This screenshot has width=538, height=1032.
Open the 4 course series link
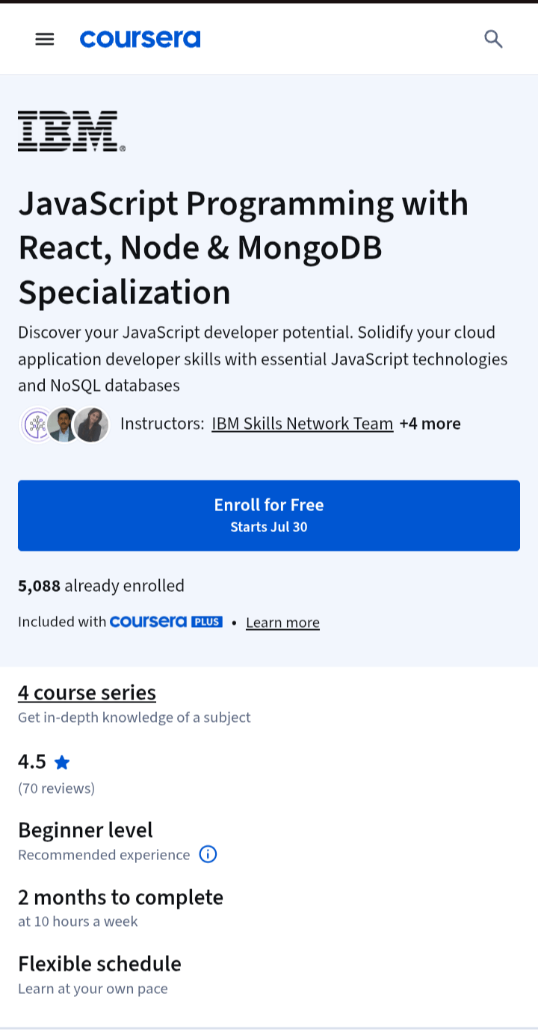pyautogui.click(x=87, y=693)
